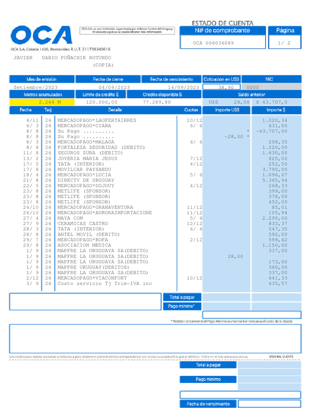The image size is (312, 416).
Task: Click the Detalle column header
Action: 115,110
